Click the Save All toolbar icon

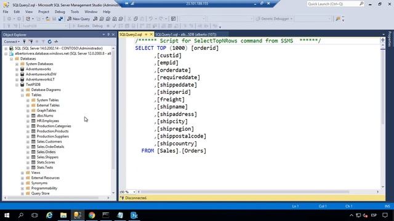click(60, 19)
